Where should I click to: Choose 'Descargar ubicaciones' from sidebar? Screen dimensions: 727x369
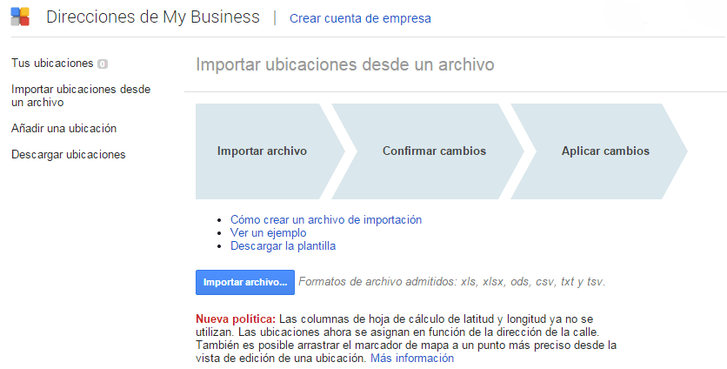pos(68,154)
